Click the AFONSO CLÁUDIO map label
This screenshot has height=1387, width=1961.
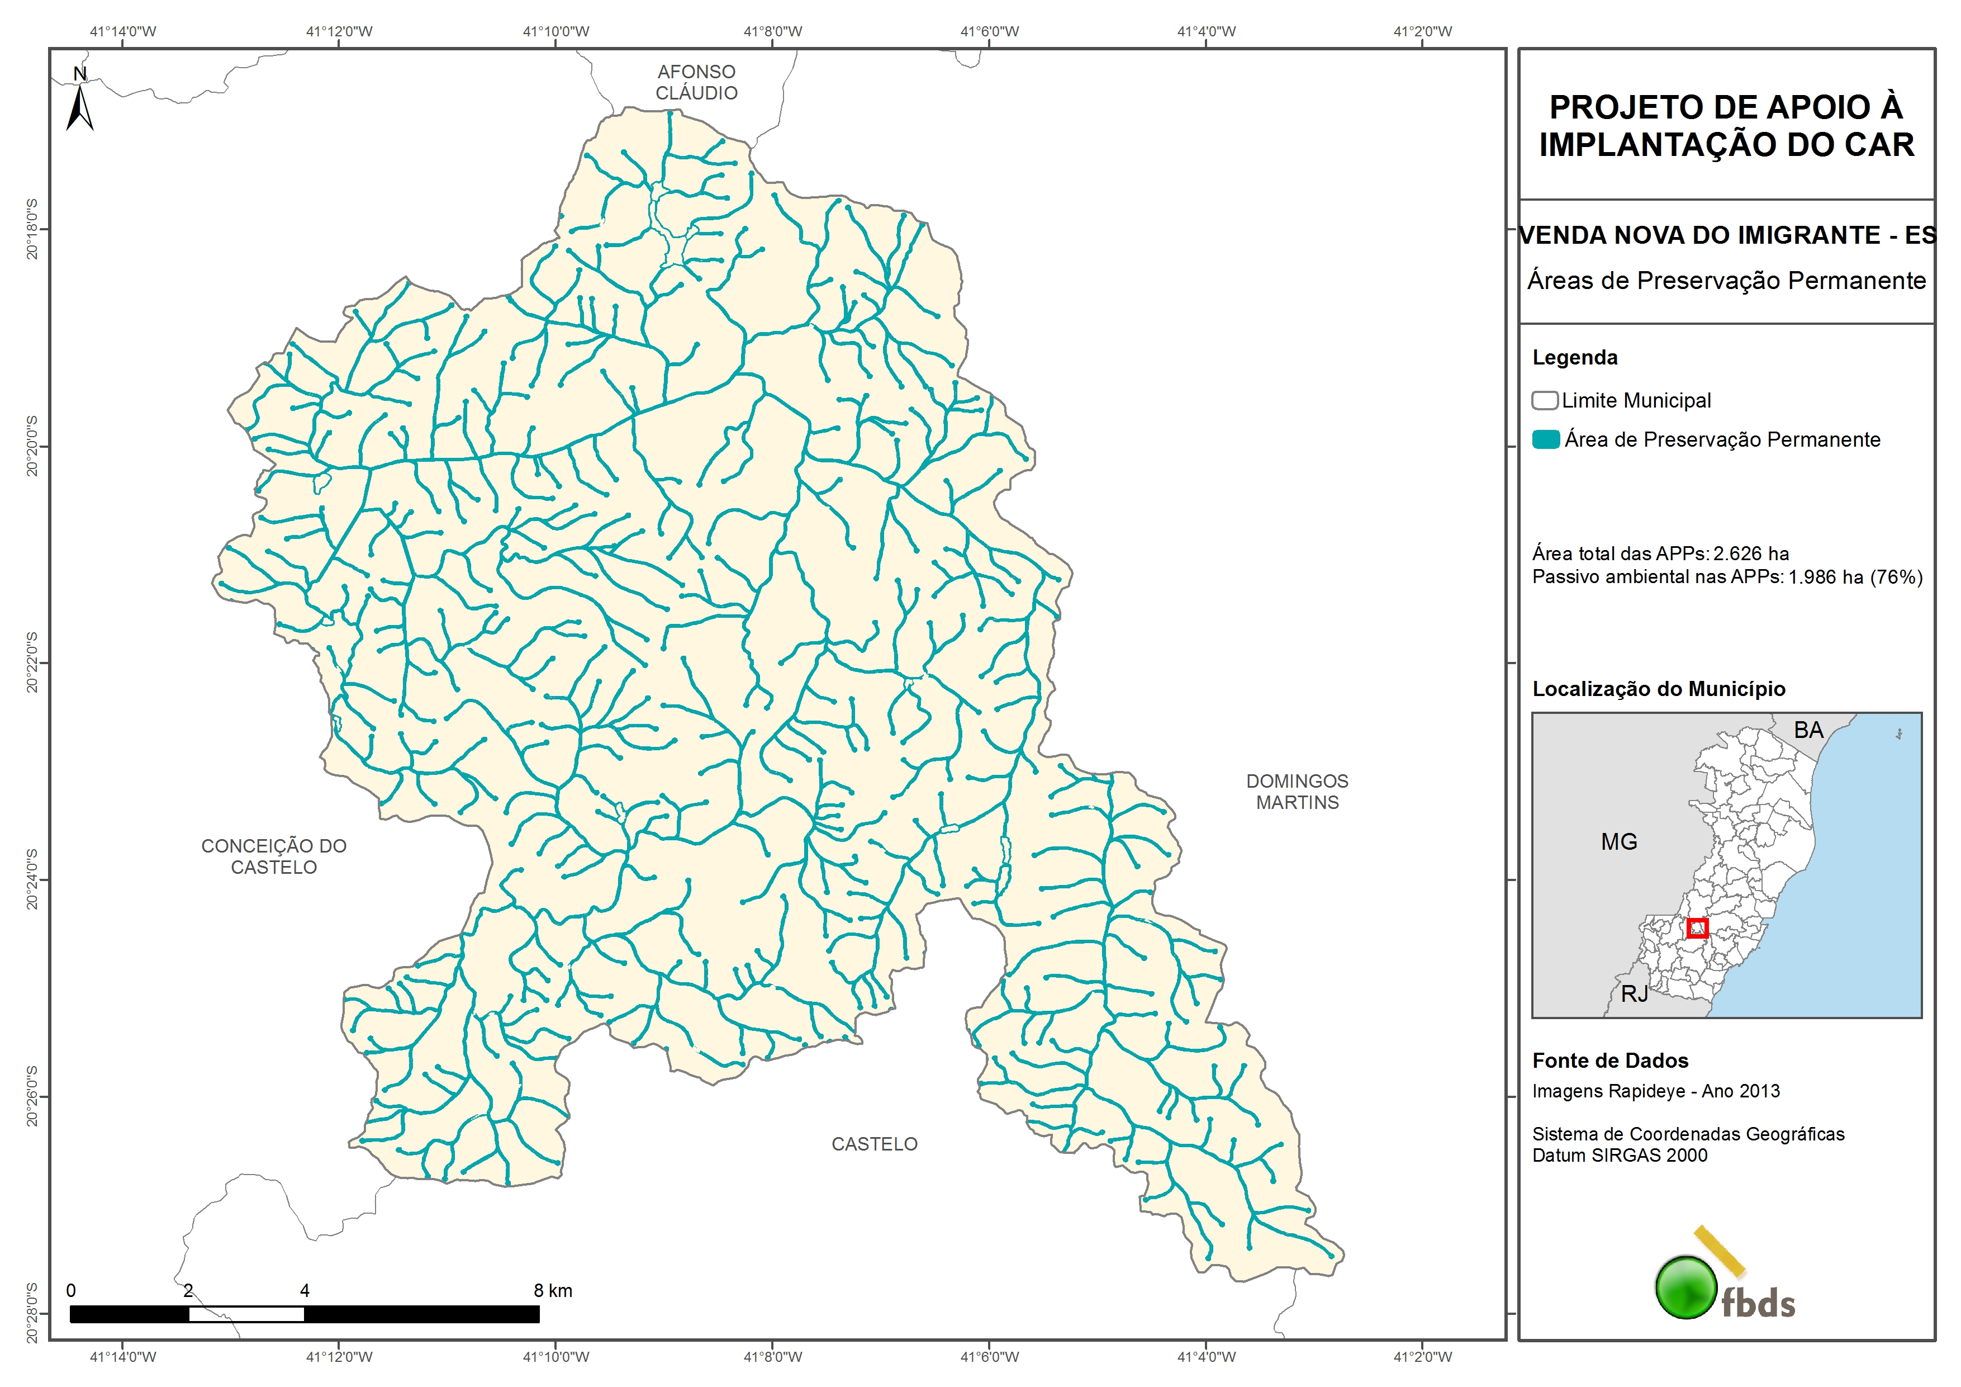696,82
